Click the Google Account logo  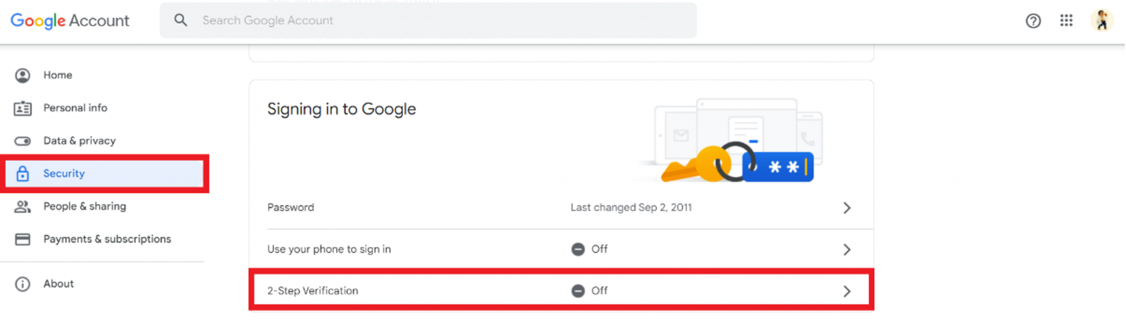point(70,21)
